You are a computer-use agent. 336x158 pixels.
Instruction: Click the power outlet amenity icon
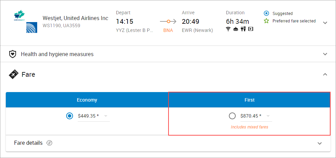[x=243, y=29]
